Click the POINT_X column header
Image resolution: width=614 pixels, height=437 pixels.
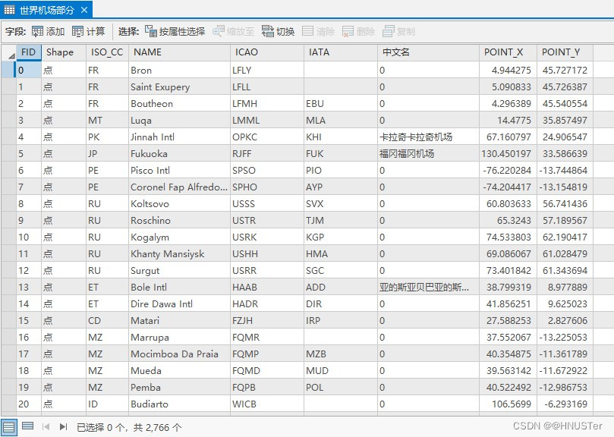point(508,52)
